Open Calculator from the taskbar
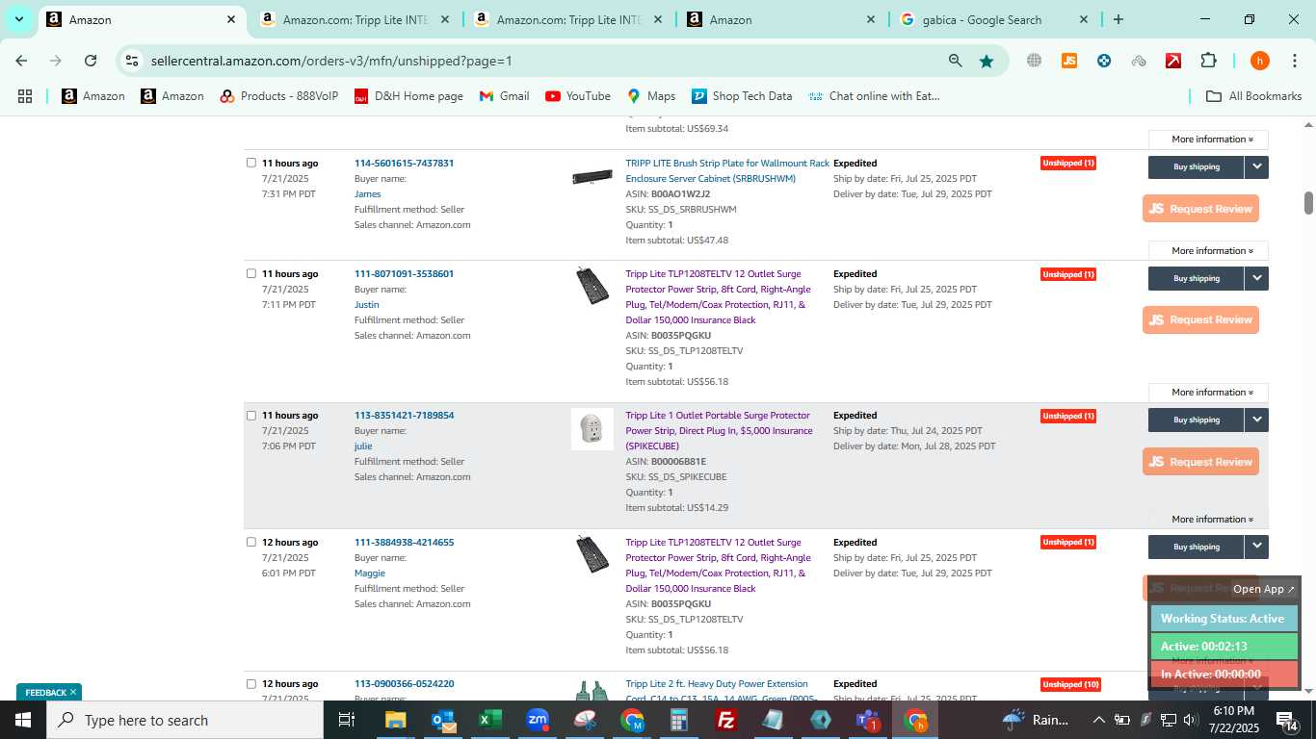1316x739 pixels. (x=679, y=720)
